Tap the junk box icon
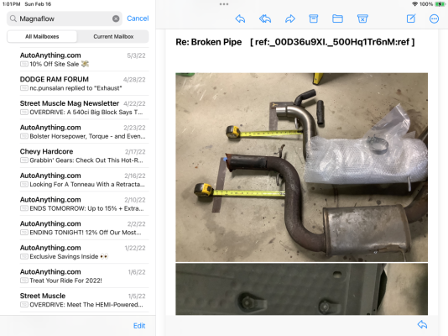Image resolution: width=448 pixels, height=336 pixels. 362,18
